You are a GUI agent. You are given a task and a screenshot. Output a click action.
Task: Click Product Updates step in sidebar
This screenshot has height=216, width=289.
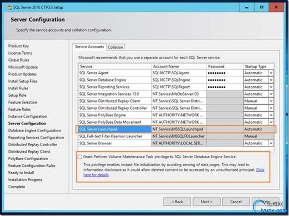click(x=22, y=74)
